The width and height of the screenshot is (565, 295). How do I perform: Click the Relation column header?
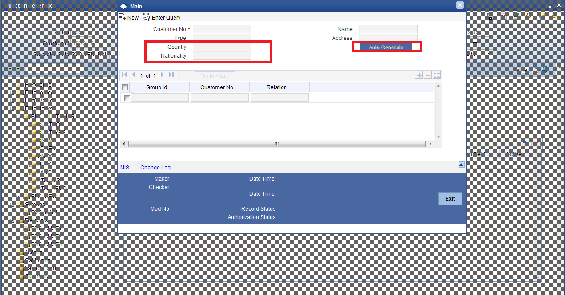(277, 87)
